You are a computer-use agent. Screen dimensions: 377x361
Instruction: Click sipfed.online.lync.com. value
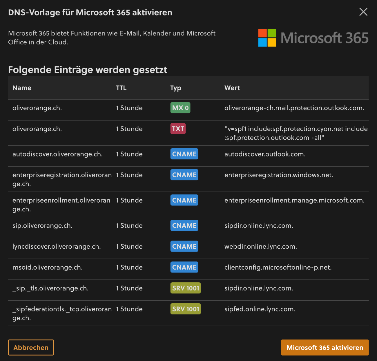[260, 309]
